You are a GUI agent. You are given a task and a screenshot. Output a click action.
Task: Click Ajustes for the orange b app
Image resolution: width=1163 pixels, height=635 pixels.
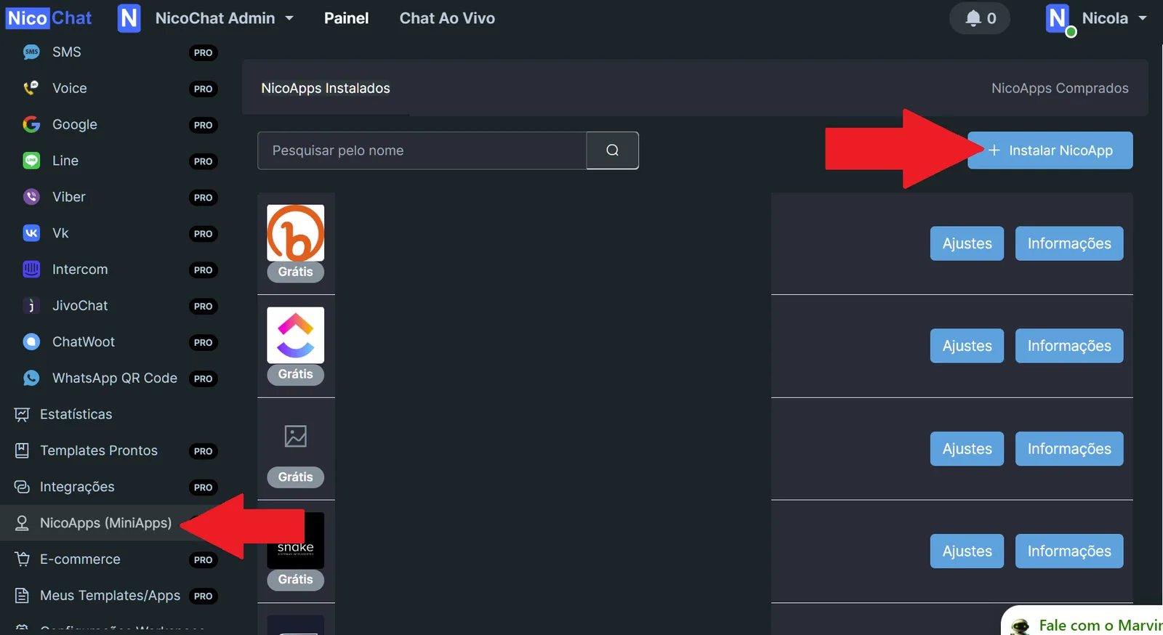click(x=967, y=243)
